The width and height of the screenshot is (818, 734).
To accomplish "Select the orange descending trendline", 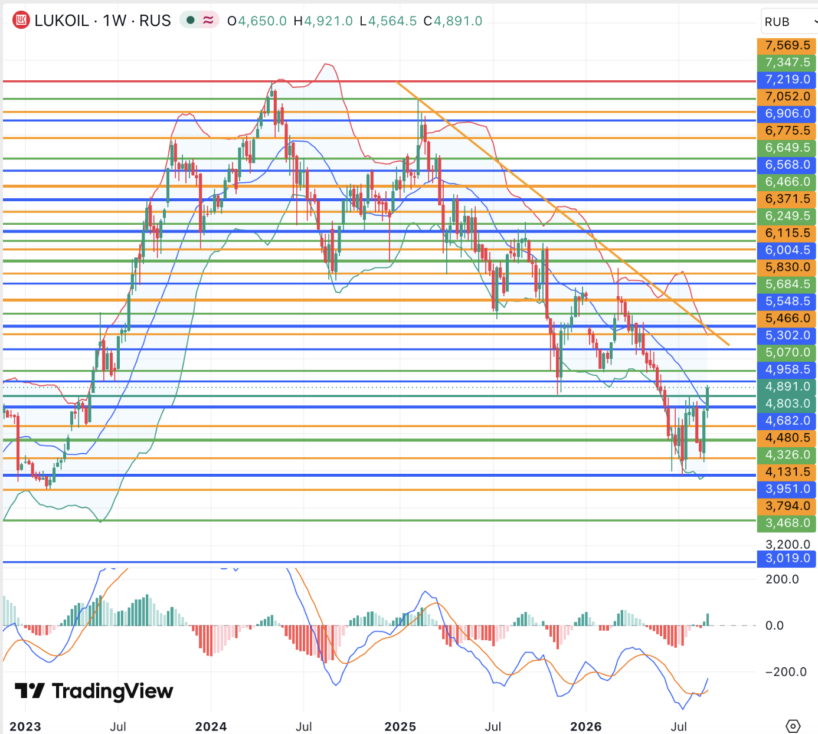I will click(x=563, y=213).
